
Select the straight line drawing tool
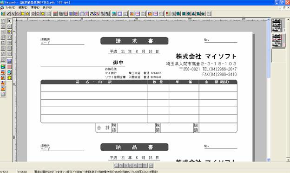(x=8, y=13)
